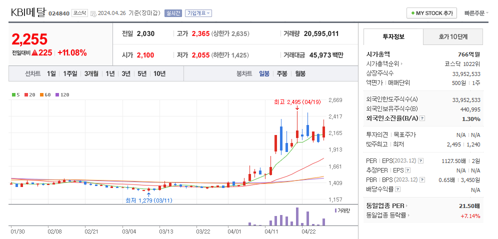Open help icon next to PBR BPS

pos(422,179)
